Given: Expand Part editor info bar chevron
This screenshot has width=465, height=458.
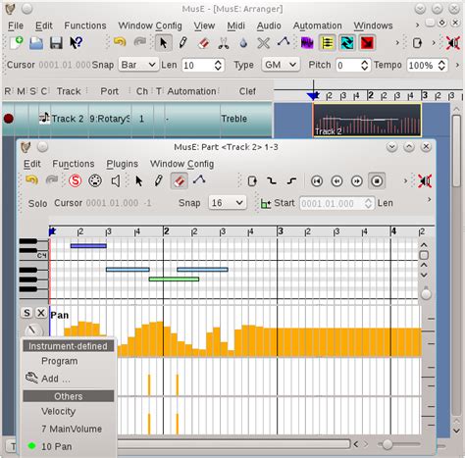Looking at the screenshot, I should tap(430, 200).
